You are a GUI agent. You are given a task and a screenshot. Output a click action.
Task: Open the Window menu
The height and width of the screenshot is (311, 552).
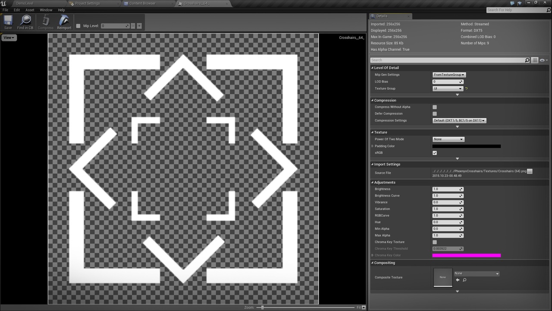coord(46,10)
